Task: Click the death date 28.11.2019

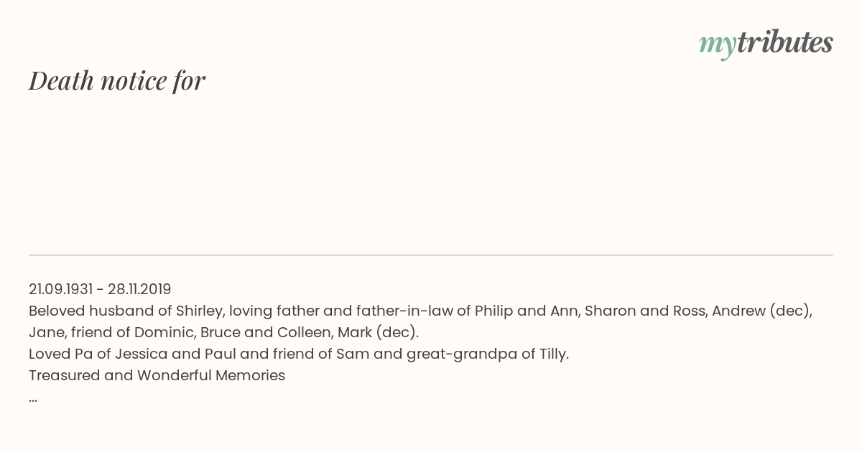Action: [x=139, y=289]
